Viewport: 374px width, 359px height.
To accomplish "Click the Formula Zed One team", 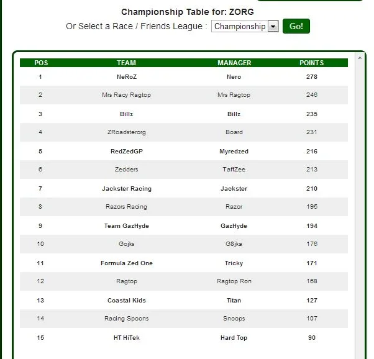I will click(127, 263).
